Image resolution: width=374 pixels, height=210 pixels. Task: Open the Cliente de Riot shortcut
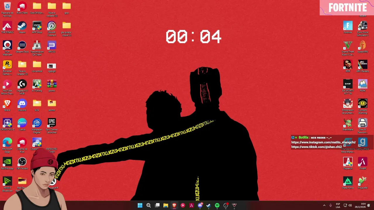tap(22, 146)
